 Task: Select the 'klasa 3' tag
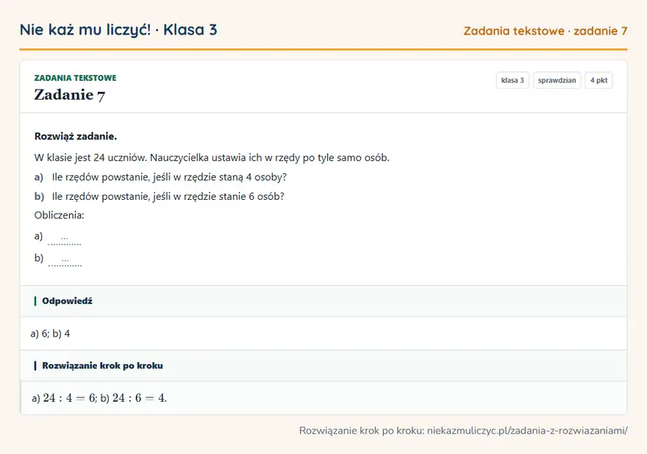coord(512,80)
